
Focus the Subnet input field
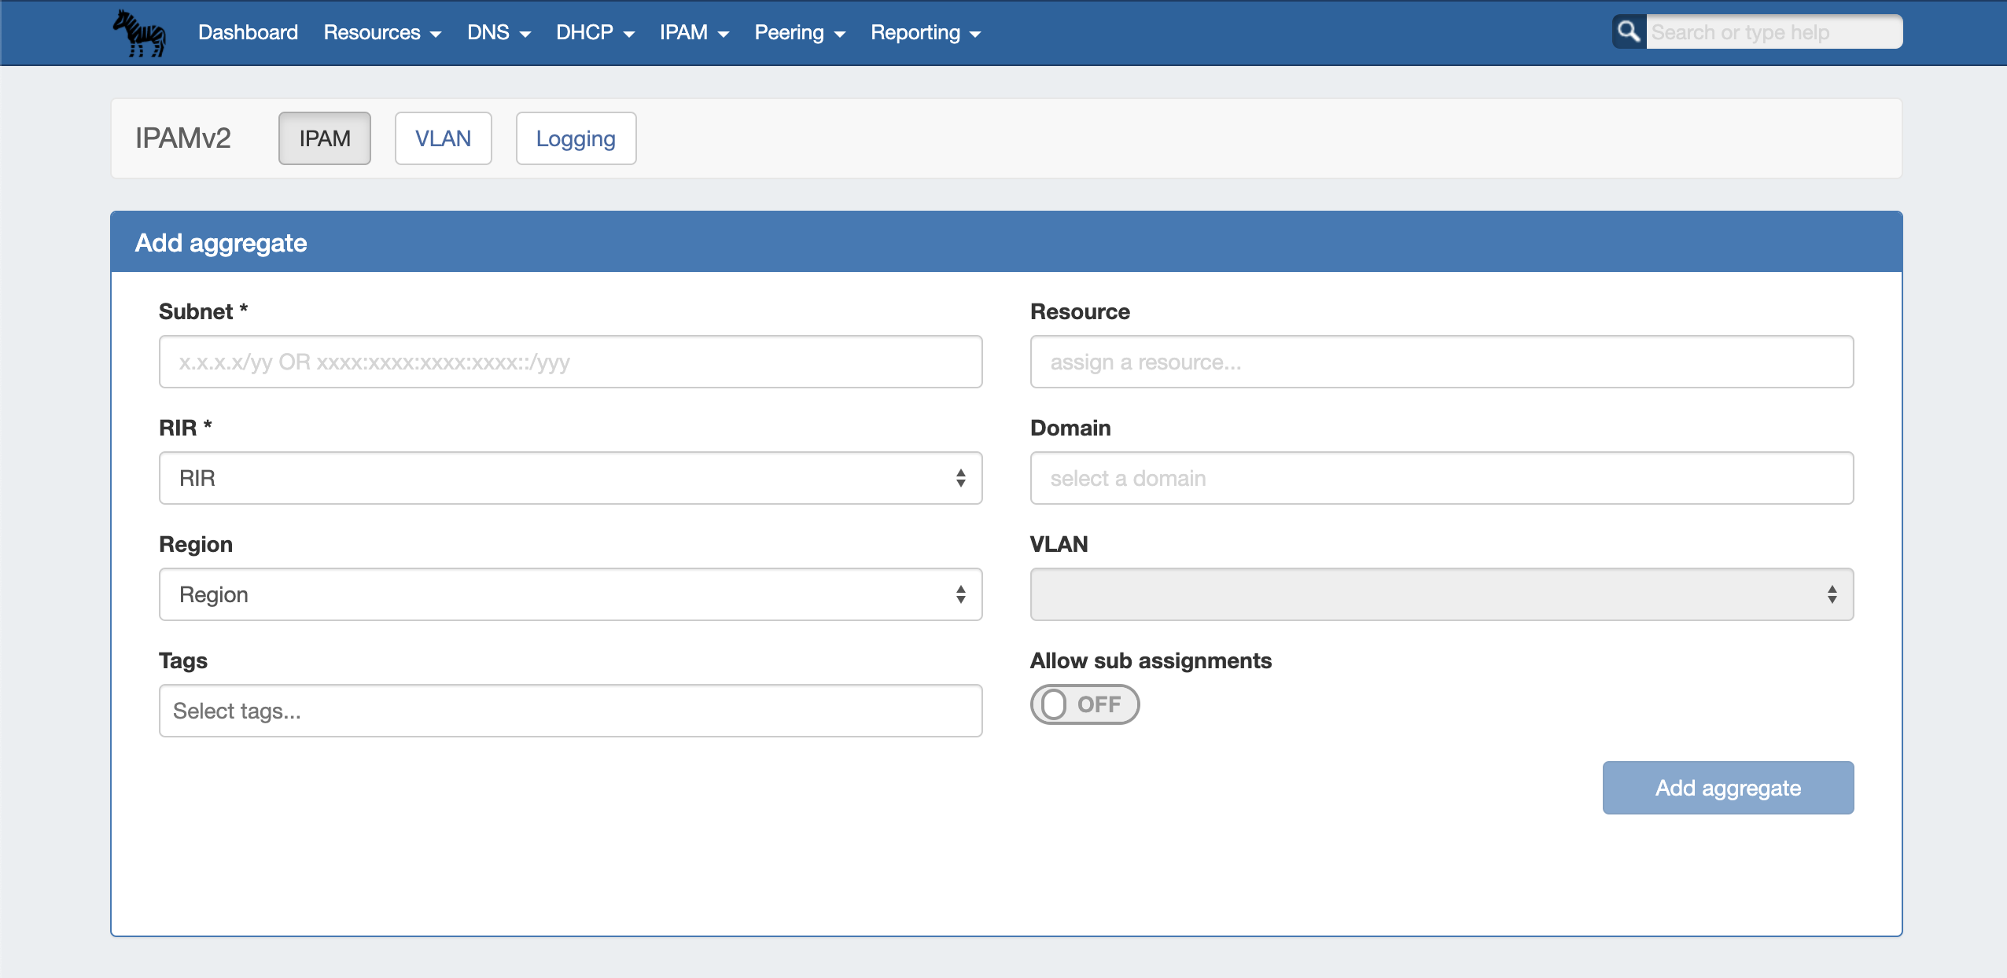(570, 362)
